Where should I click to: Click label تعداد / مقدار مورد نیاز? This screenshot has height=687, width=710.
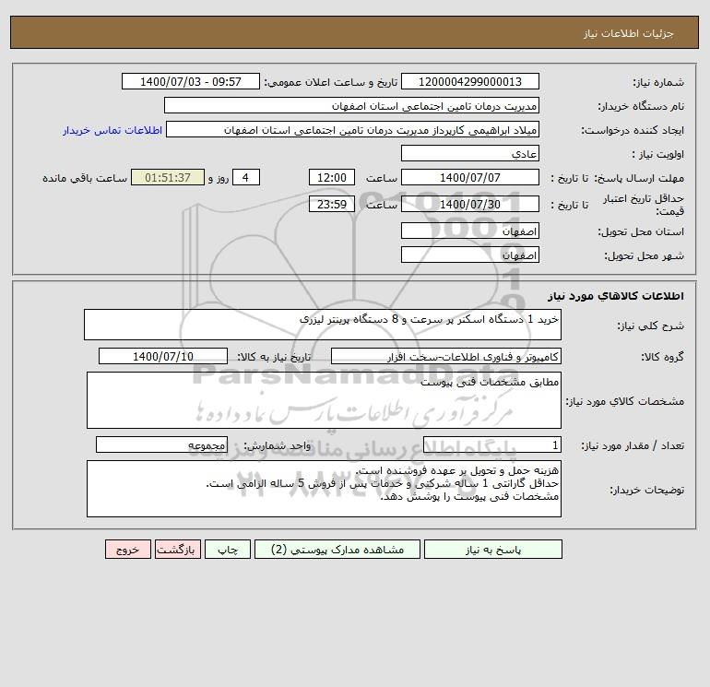[633, 445]
